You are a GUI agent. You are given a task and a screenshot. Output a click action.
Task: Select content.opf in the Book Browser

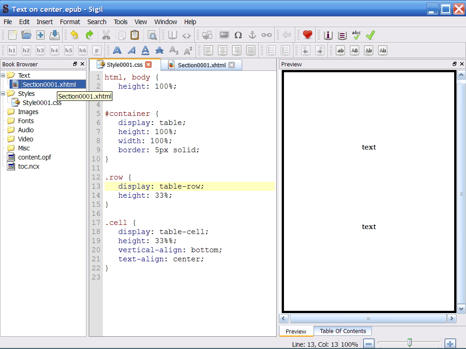pos(35,157)
